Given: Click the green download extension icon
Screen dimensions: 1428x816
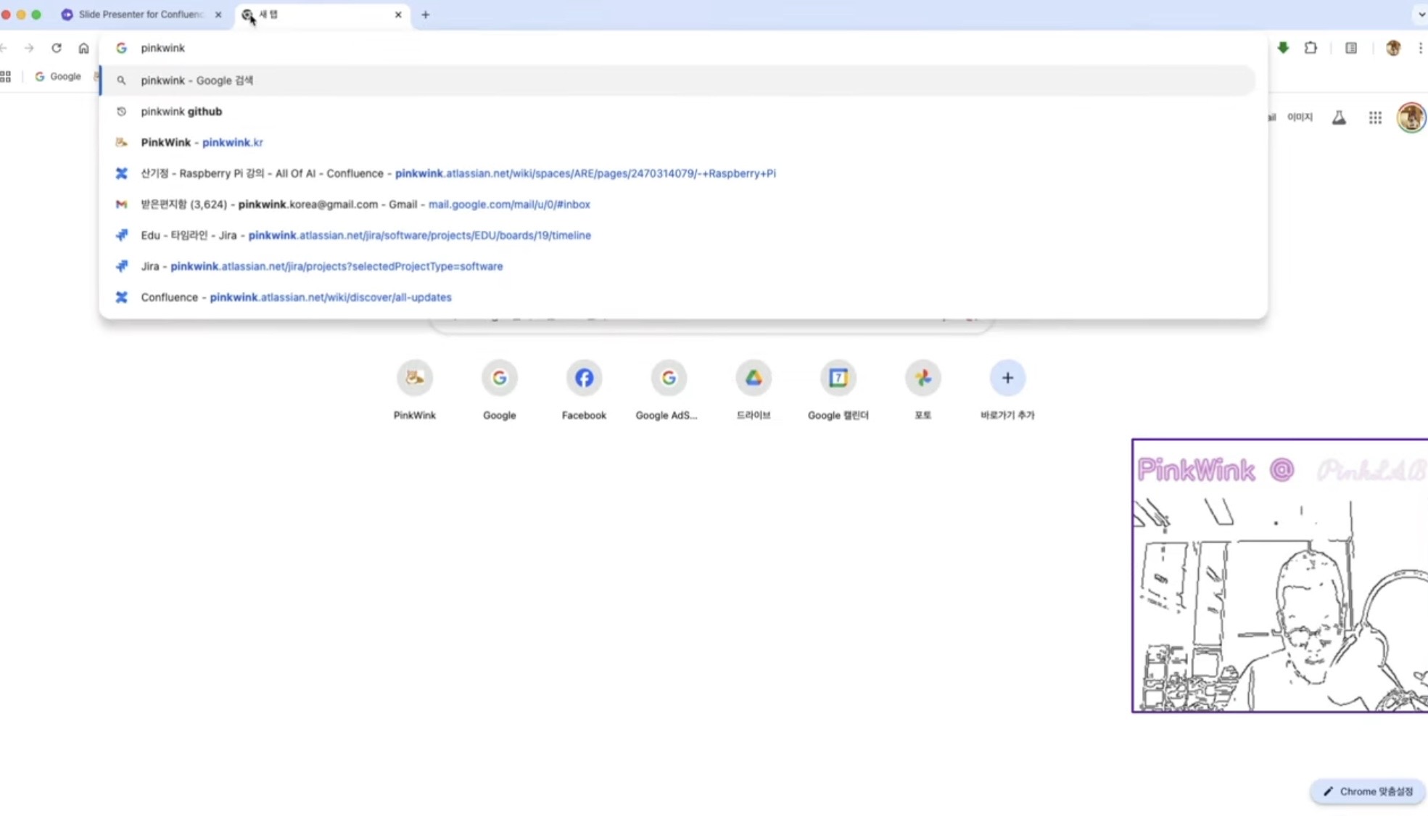Looking at the screenshot, I should point(1283,48).
